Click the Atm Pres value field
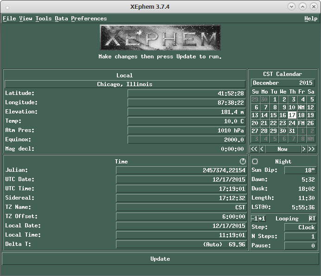Image resolution: width=321 pixels, height=276 pixels. tap(186, 131)
